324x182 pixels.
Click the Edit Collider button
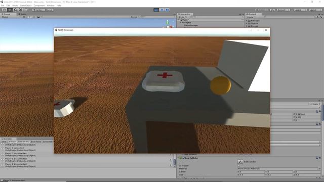[240, 162]
